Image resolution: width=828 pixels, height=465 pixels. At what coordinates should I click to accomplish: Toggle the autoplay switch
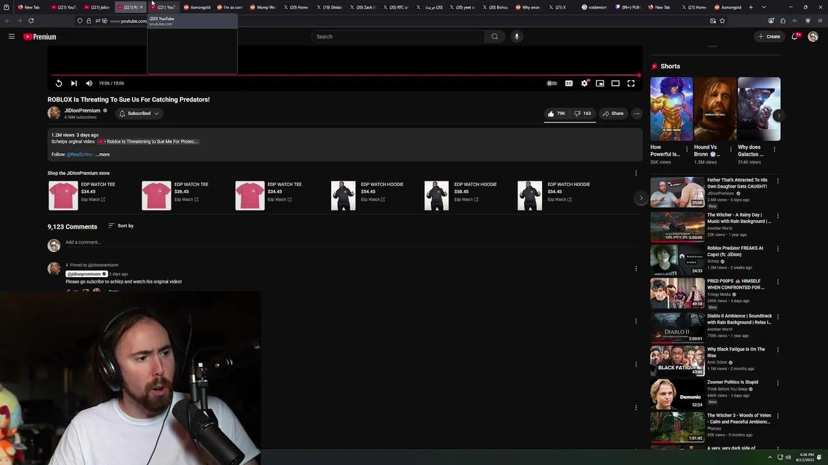click(552, 83)
